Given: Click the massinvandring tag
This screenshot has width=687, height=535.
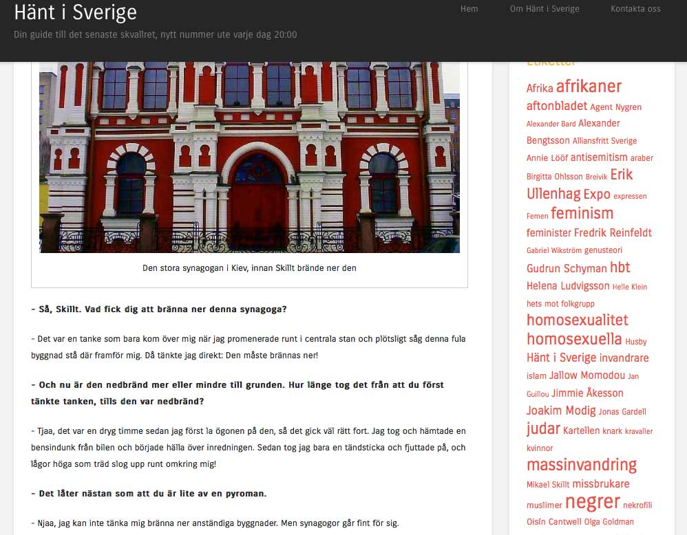Looking at the screenshot, I should [x=581, y=465].
